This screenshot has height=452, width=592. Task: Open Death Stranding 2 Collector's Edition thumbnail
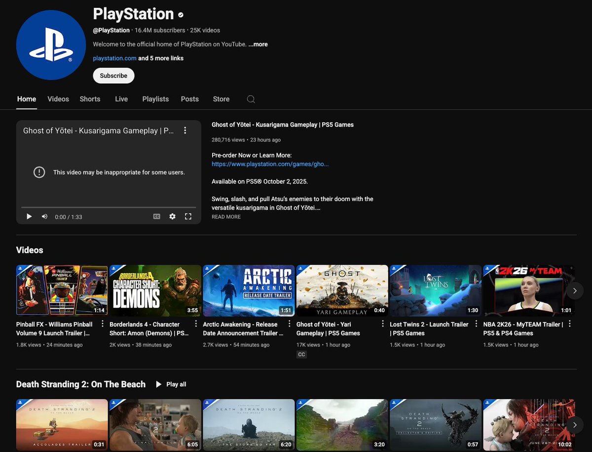(436, 425)
